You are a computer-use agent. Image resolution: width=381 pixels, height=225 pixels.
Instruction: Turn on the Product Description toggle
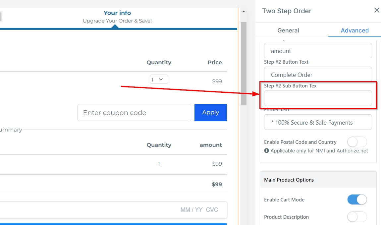pos(357,217)
